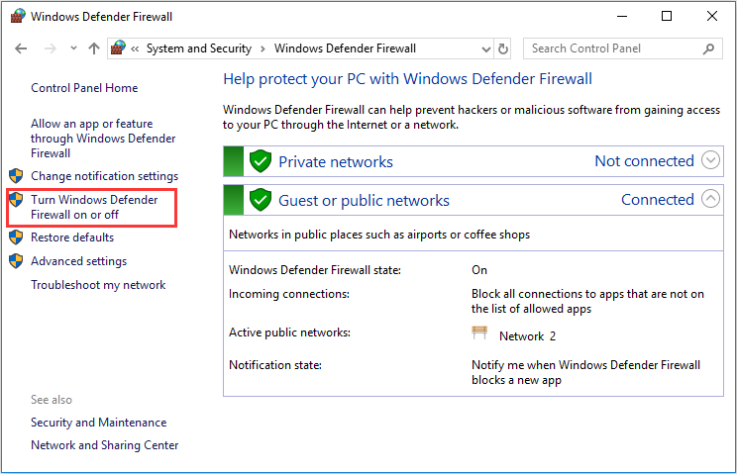Click the Back navigation arrow
Viewport: 737px width, 474px height.
point(21,48)
